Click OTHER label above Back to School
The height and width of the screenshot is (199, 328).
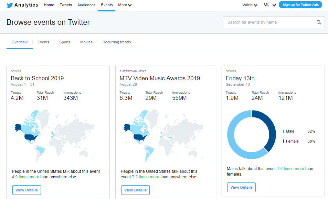16,71
